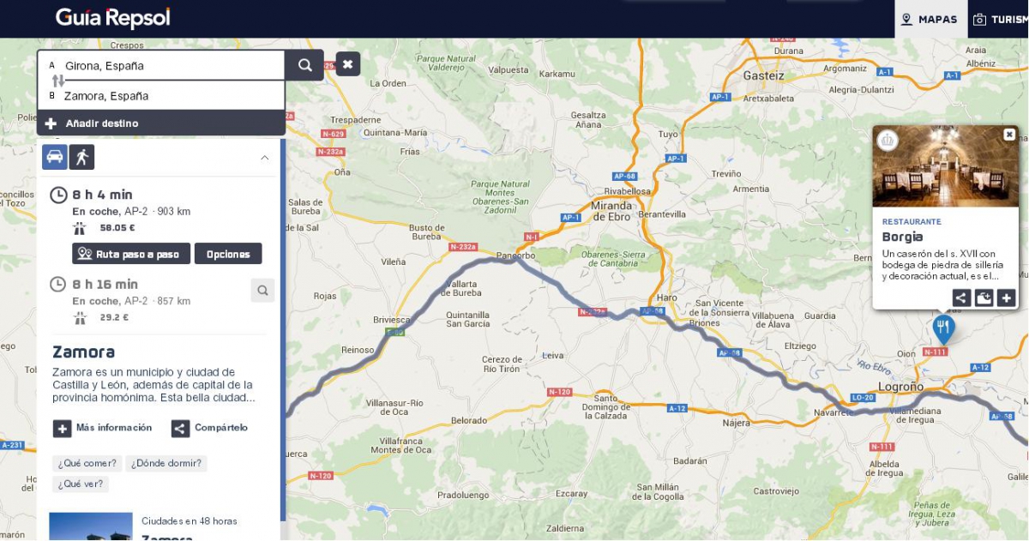The height and width of the screenshot is (541, 1029).
Task: Click the restaurant fork-knife map marker
Action: 943,328
